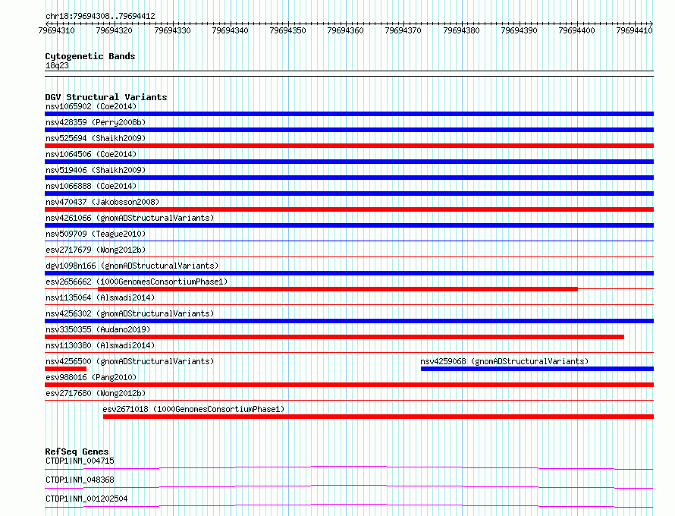Screen dimensions: 675x516
Task: Select the red bar under nsv470437
Action: coord(349,209)
